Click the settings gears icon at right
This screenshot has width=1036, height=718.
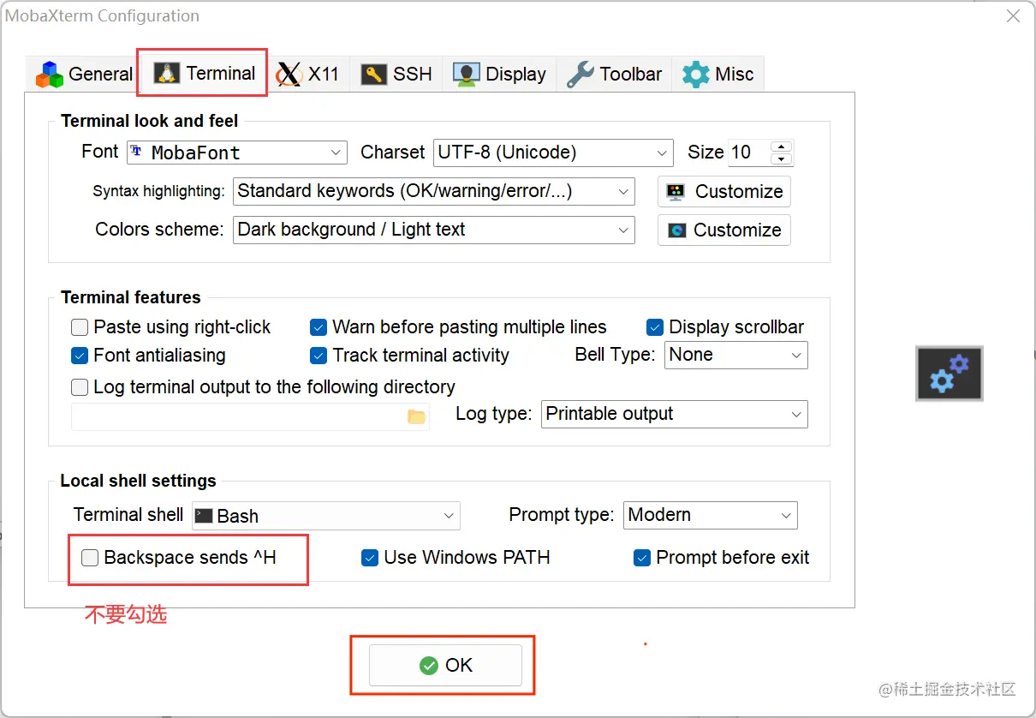point(950,374)
